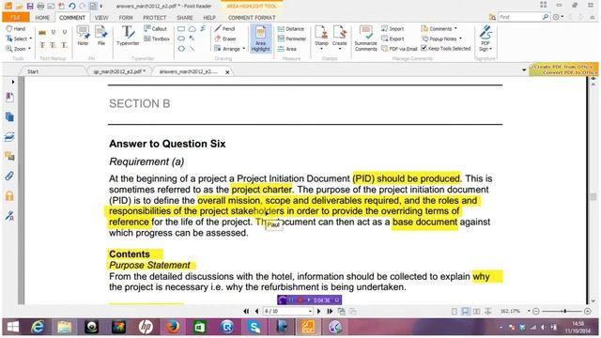Click inside the Find search field

[519, 17]
